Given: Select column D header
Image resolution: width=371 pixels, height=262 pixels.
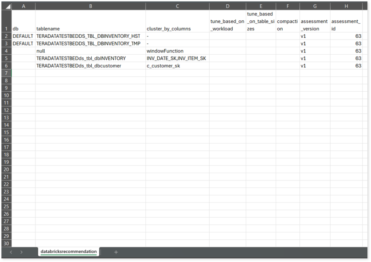Looking at the screenshot, I should tap(228, 6).
